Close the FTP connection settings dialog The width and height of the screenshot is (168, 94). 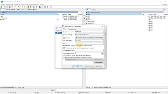(103, 26)
